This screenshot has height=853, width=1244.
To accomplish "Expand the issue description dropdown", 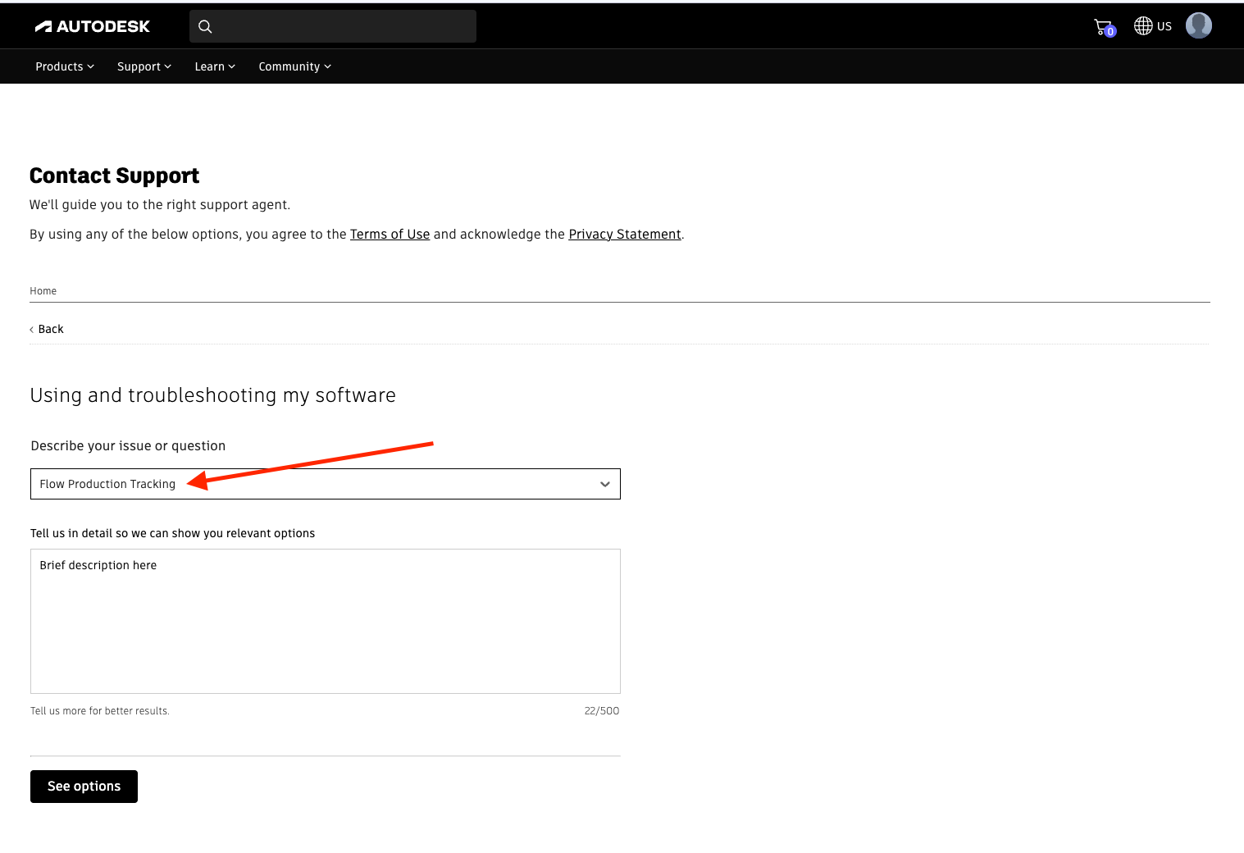I will [605, 484].
